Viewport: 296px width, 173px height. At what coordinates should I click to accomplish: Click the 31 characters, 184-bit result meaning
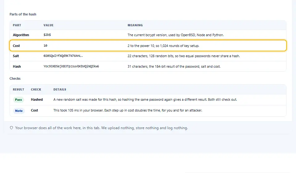click(x=174, y=66)
